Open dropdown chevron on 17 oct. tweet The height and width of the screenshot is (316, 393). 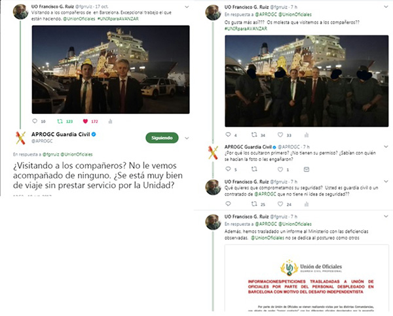(187, 7)
